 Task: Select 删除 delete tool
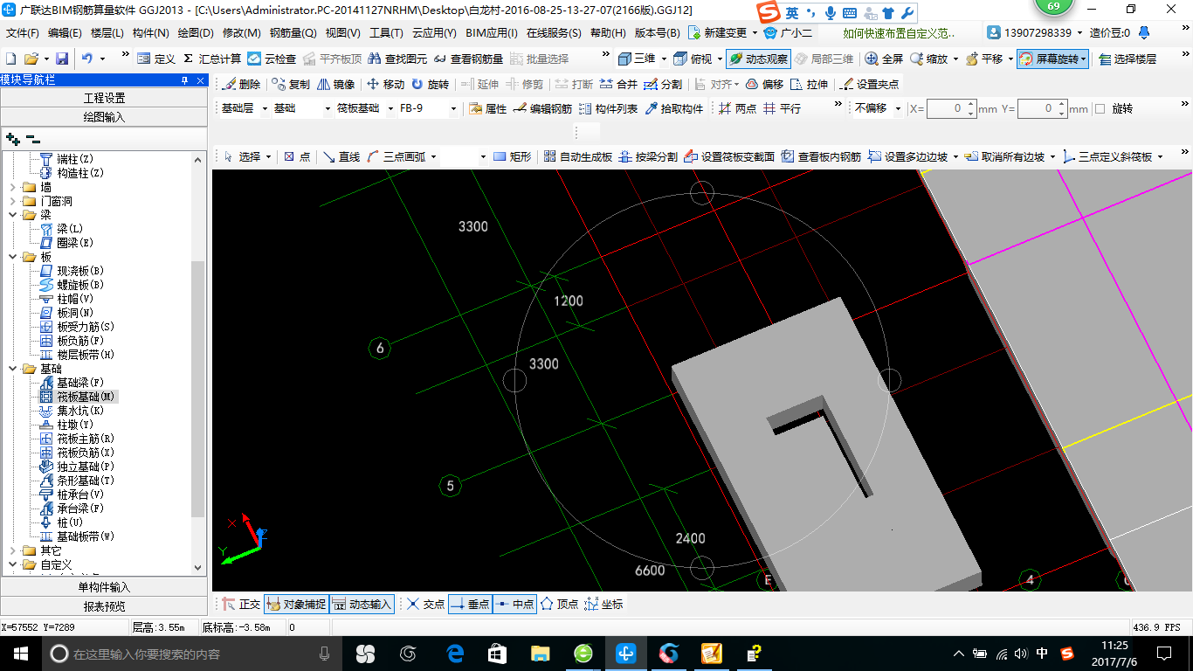[242, 84]
